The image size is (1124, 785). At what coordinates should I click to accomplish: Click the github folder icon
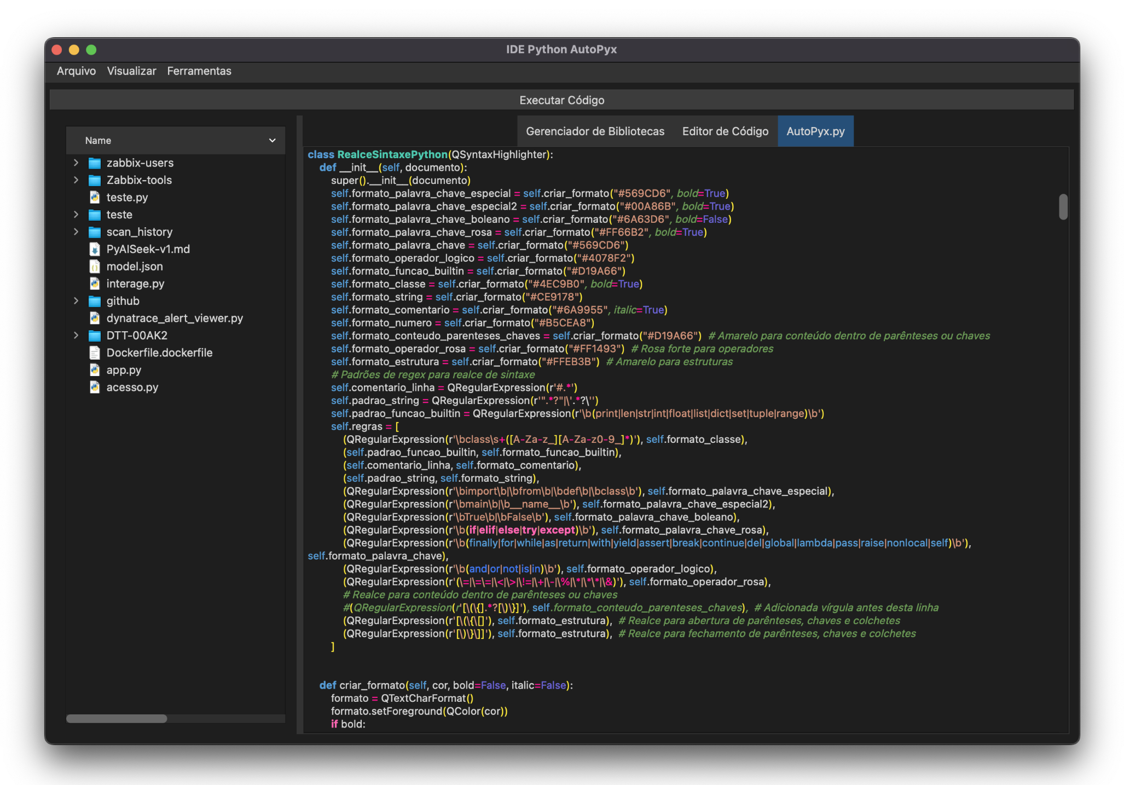tap(95, 301)
